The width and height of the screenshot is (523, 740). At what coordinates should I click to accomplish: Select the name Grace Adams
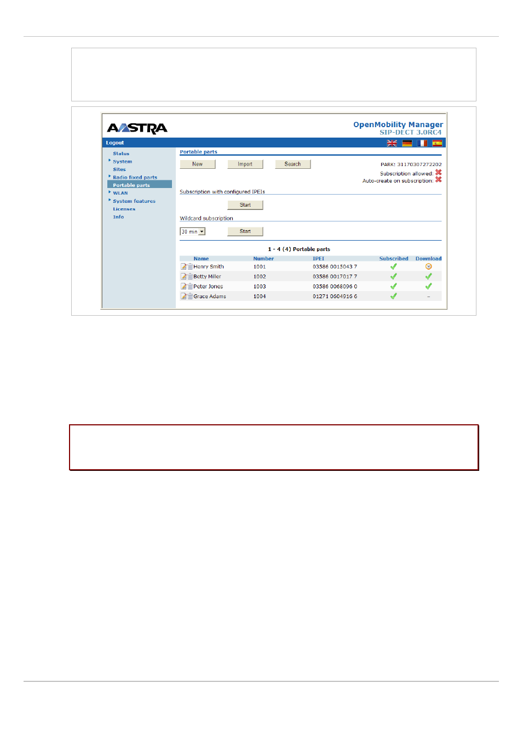tap(210, 297)
